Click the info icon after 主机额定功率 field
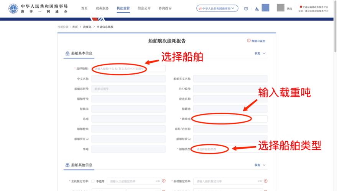This screenshot has width=337, height=191. (x=164, y=181)
